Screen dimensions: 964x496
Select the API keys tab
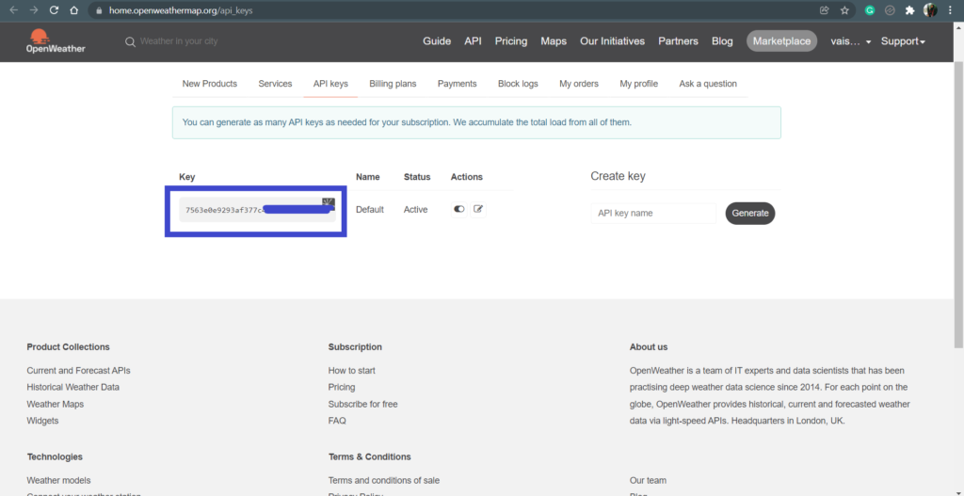pyautogui.click(x=330, y=84)
